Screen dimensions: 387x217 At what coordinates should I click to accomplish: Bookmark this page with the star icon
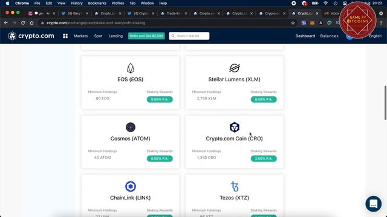tap(293, 23)
